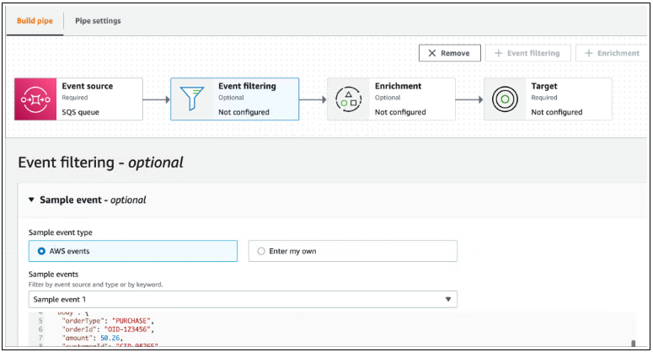Click the Target bullseye icon

click(x=505, y=99)
